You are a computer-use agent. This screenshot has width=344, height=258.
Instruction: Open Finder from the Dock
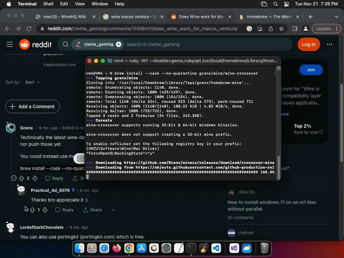tap(79, 248)
